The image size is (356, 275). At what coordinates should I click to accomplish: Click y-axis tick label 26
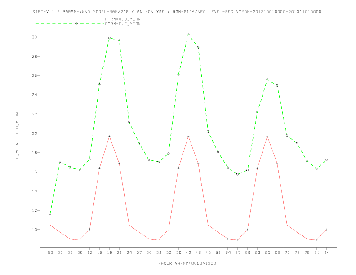point(35,75)
